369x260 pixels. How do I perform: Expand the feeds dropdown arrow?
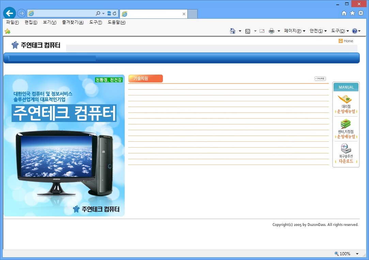point(255,31)
